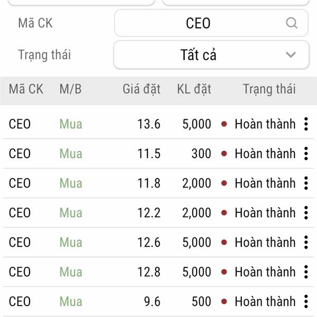Click the red status dot on 12.8 row
Image resolution: width=317 pixels, height=317 pixels.
(224, 272)
